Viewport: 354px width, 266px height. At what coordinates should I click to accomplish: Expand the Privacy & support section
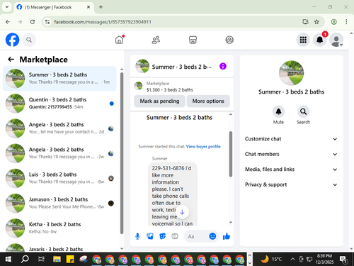click(291, 184)
